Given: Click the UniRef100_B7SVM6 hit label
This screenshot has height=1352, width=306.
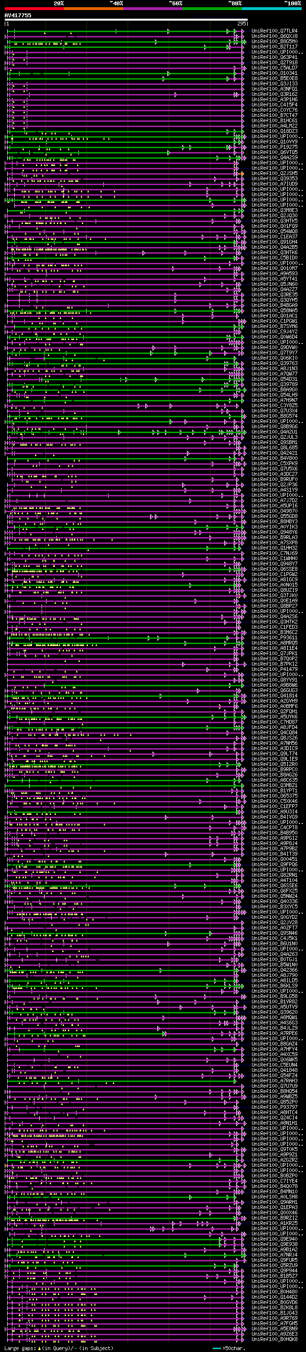Looking at the screenshot, I should 274,327.
